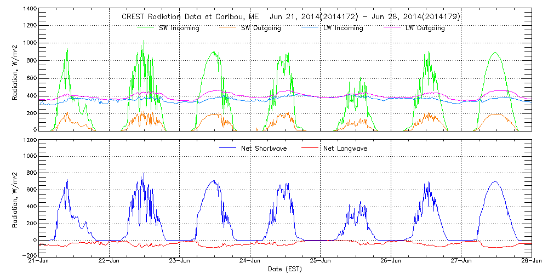Click the '26-Jun' date tick label

(x=391, y=261)
